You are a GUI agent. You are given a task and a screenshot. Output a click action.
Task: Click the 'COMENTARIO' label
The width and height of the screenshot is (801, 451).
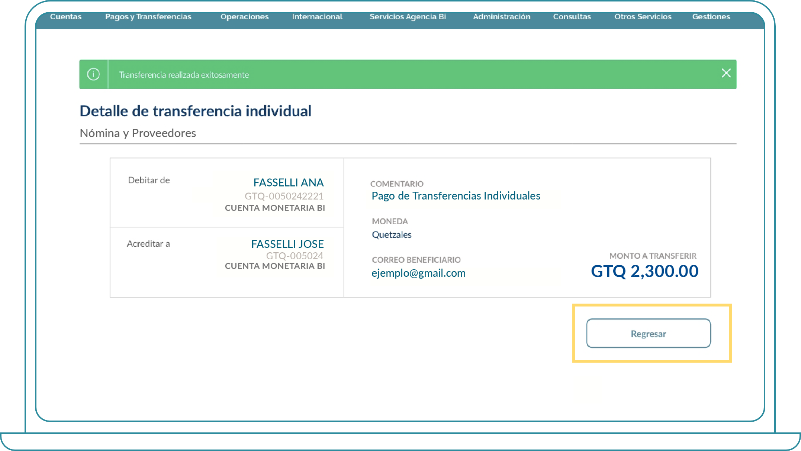coord(397,184)
